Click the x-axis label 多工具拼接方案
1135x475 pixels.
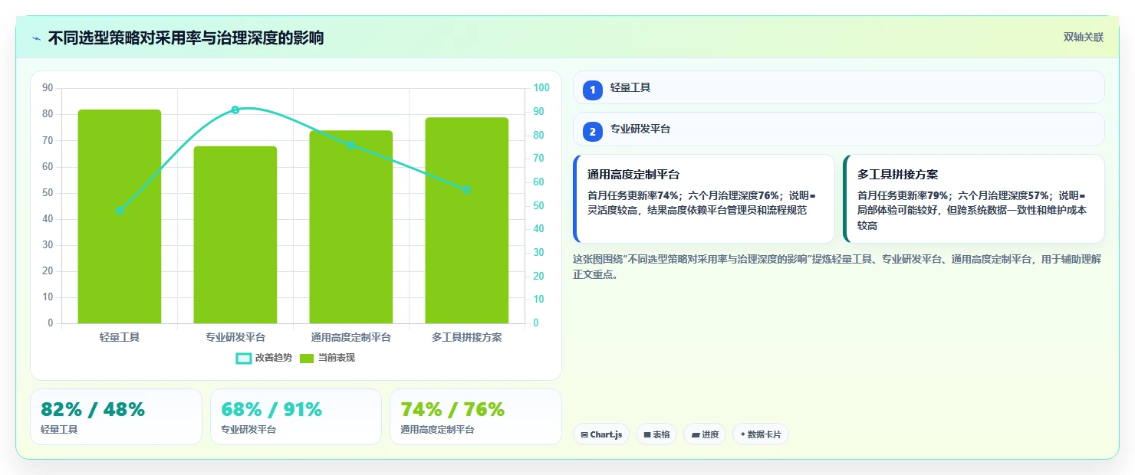pos(467,337)
